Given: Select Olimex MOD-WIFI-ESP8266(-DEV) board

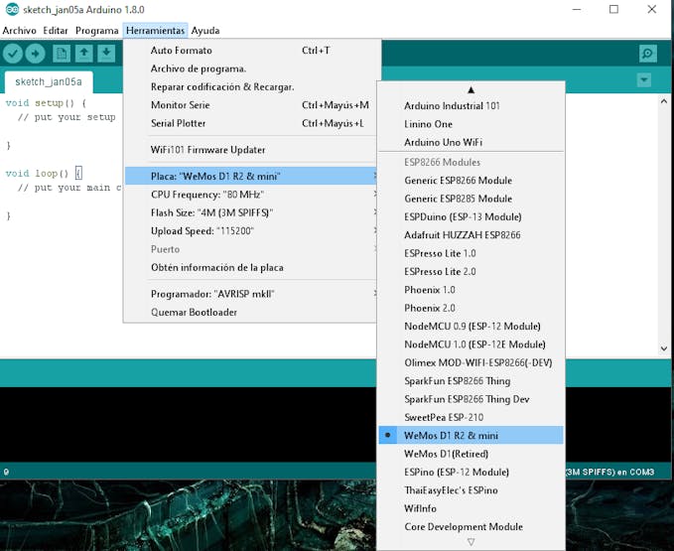Looking at the screenshot, I should (x=471, y=362).
